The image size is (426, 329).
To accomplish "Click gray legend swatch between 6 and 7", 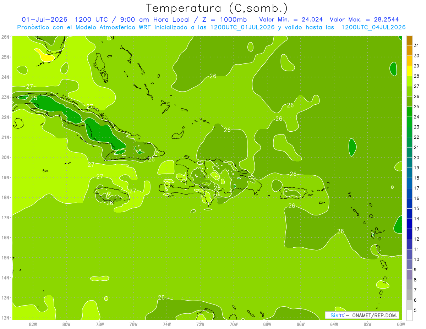I will (x=410, y=295).
